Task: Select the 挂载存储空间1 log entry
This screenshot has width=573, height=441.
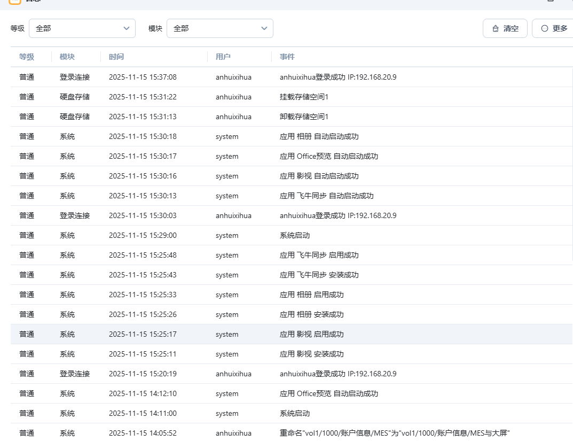Action: click(x=304, y=97)
